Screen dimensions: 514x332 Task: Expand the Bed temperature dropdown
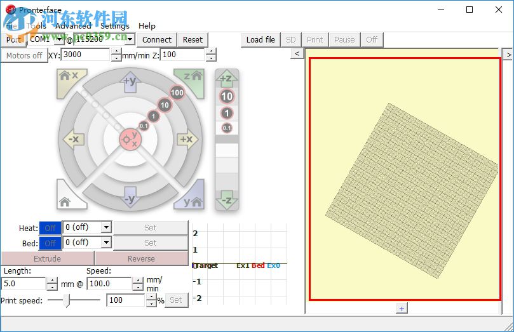106,242
